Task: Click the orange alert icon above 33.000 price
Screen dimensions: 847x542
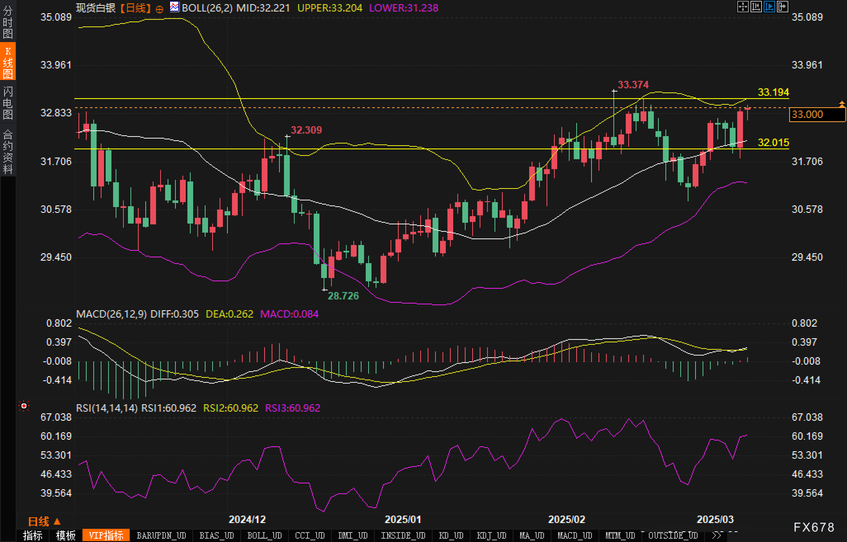Action: point(842,104)
